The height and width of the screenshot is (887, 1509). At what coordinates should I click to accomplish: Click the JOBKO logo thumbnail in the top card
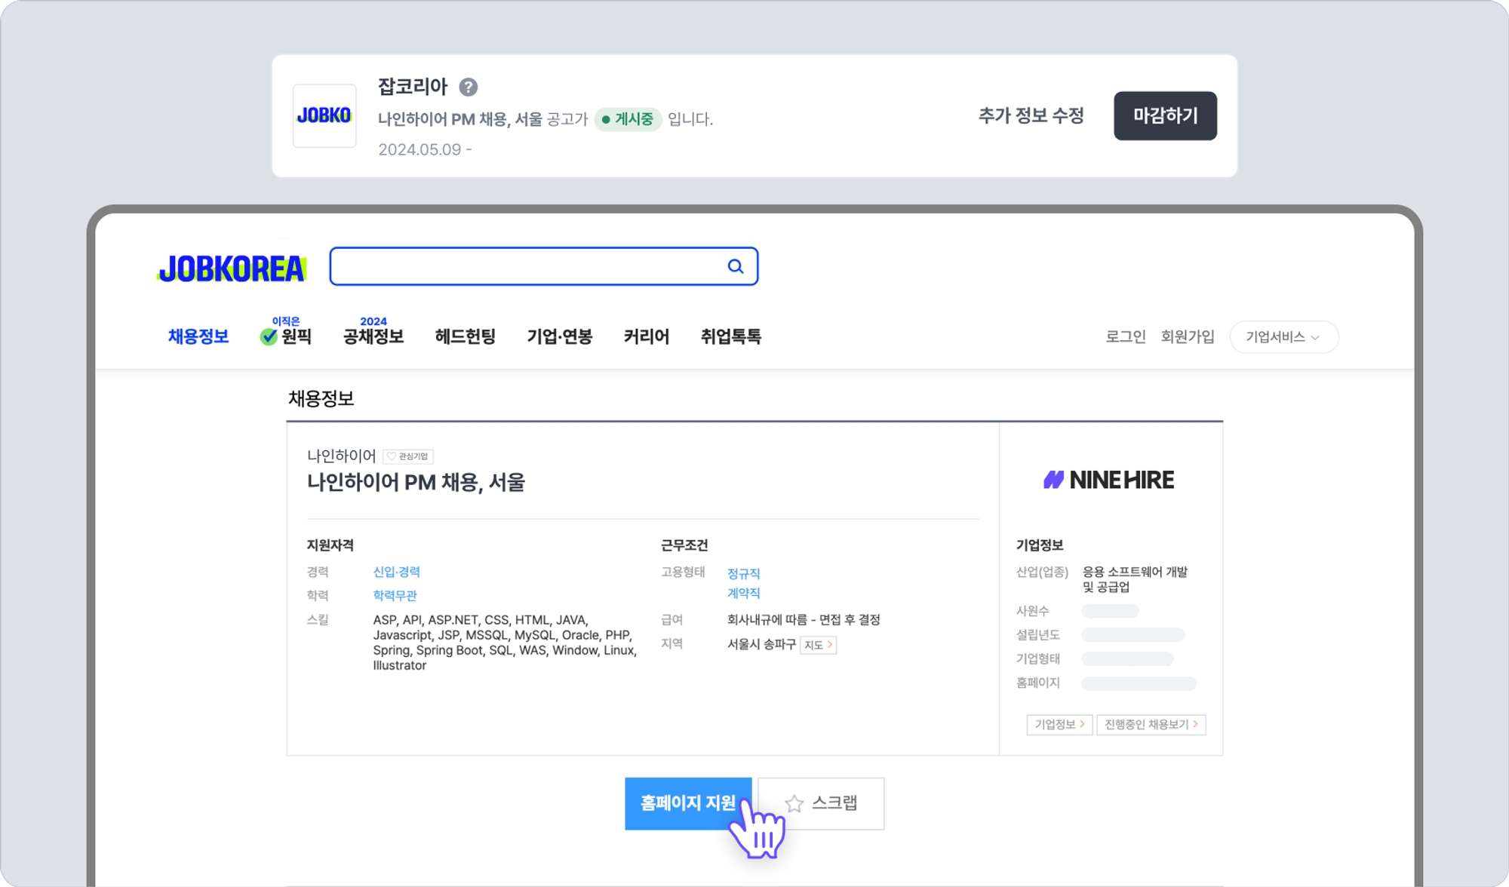tap(324, 115)
